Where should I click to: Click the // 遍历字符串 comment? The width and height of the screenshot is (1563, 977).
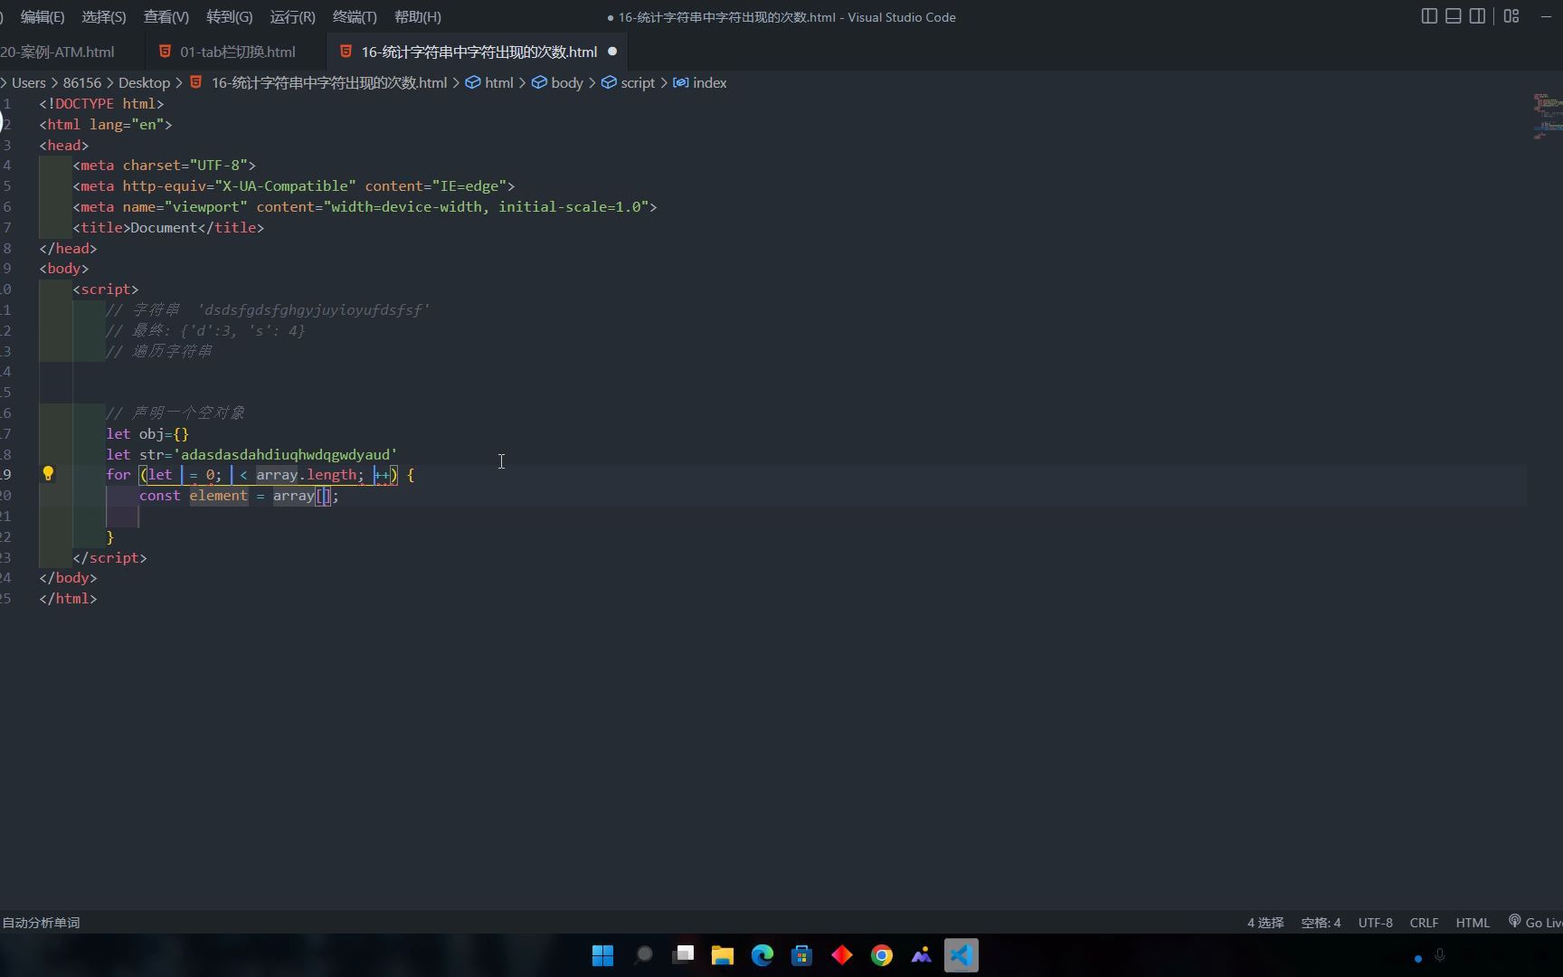point(159,351)
